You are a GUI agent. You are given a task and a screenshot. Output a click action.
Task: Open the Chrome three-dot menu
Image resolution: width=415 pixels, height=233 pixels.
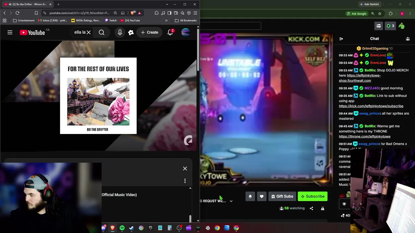(410, 14)
